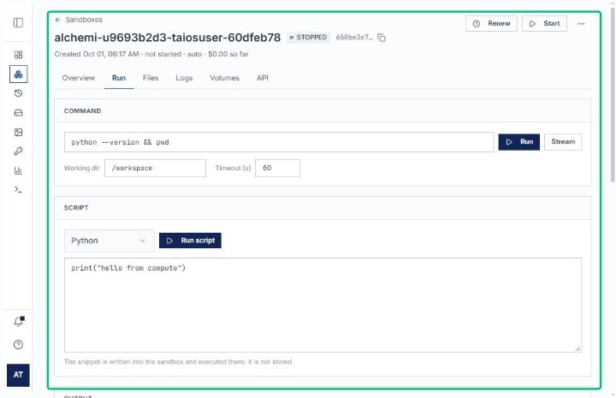Open the help question mark icon
The height and width of the screenshot is (398, 616).
tap(18, 345)
